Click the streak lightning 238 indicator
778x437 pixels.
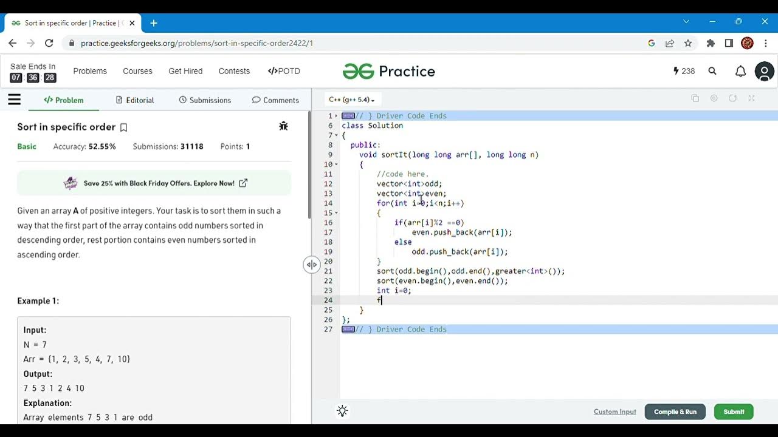click(684, 71)
